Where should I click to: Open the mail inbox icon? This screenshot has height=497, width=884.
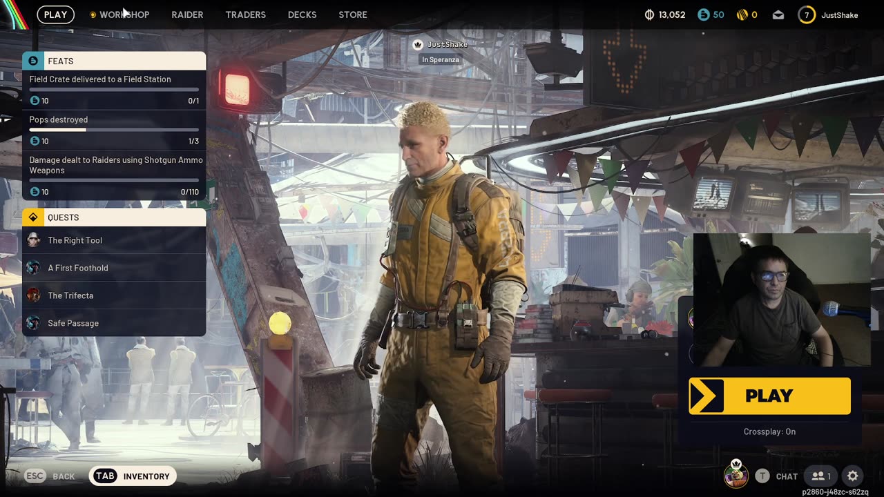coord(778,14)
